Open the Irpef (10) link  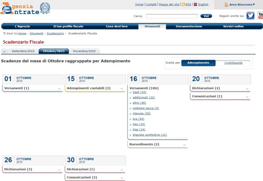[139, 92]
